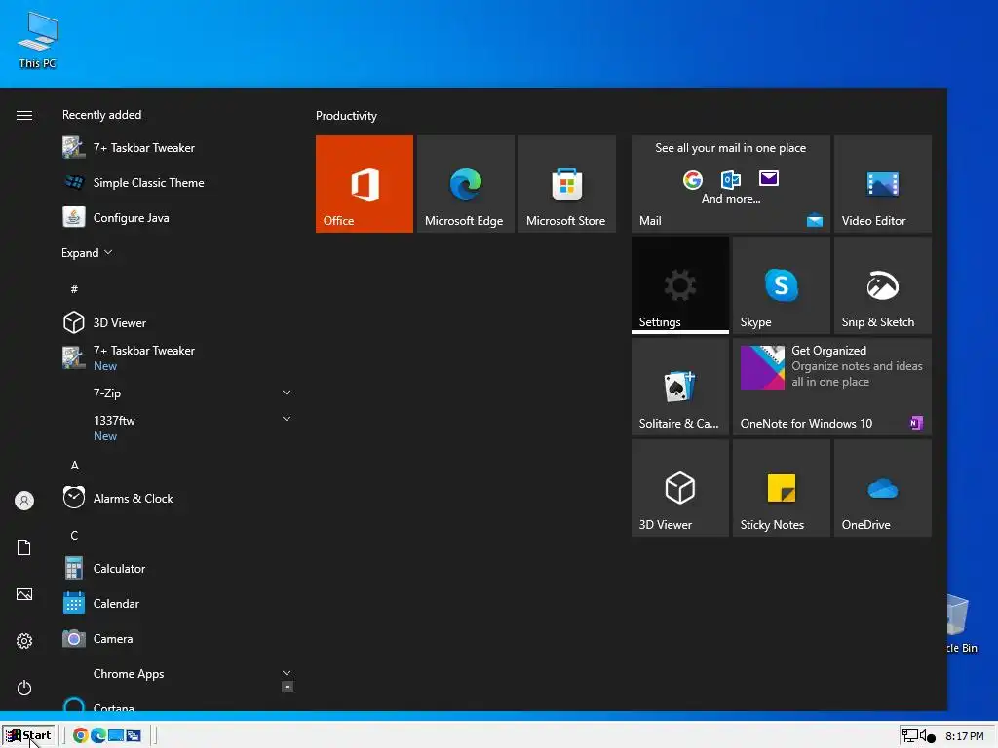Launch Skype from its tile
The image size is (998, 748).
(x=782, y=285)
